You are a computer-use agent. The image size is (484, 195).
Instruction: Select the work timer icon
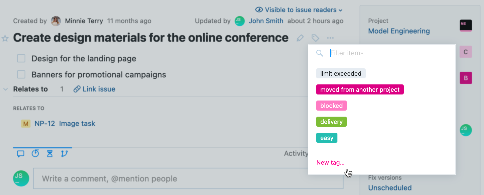click(x=35, y=154)
